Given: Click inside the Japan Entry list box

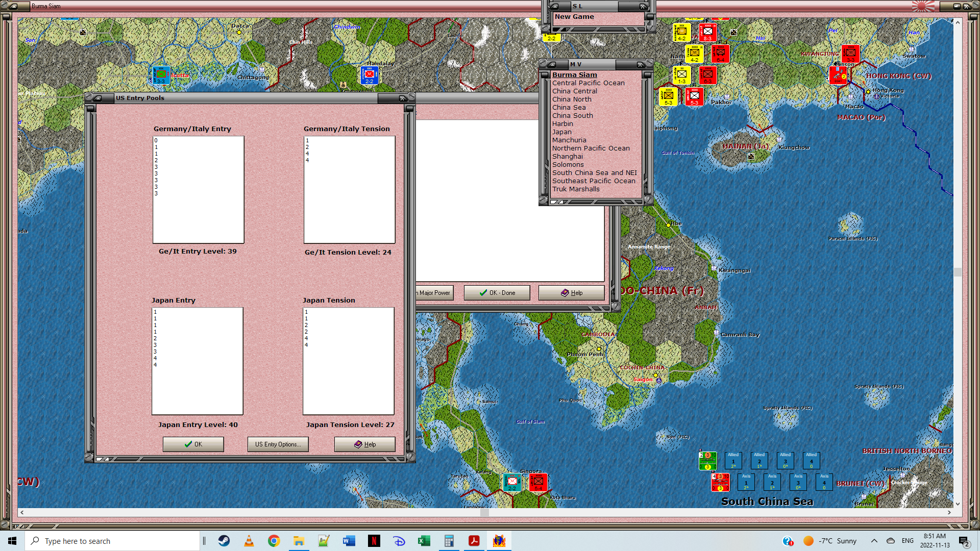Looking at the screenshot, I should (x=197, y=361).
